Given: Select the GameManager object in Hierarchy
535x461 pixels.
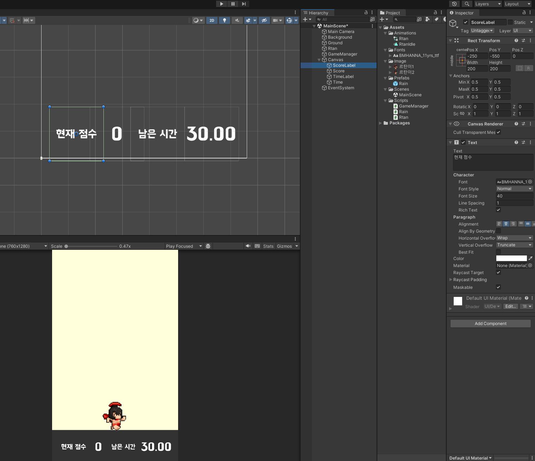Looking at the screenshot, I should point(342,54).
